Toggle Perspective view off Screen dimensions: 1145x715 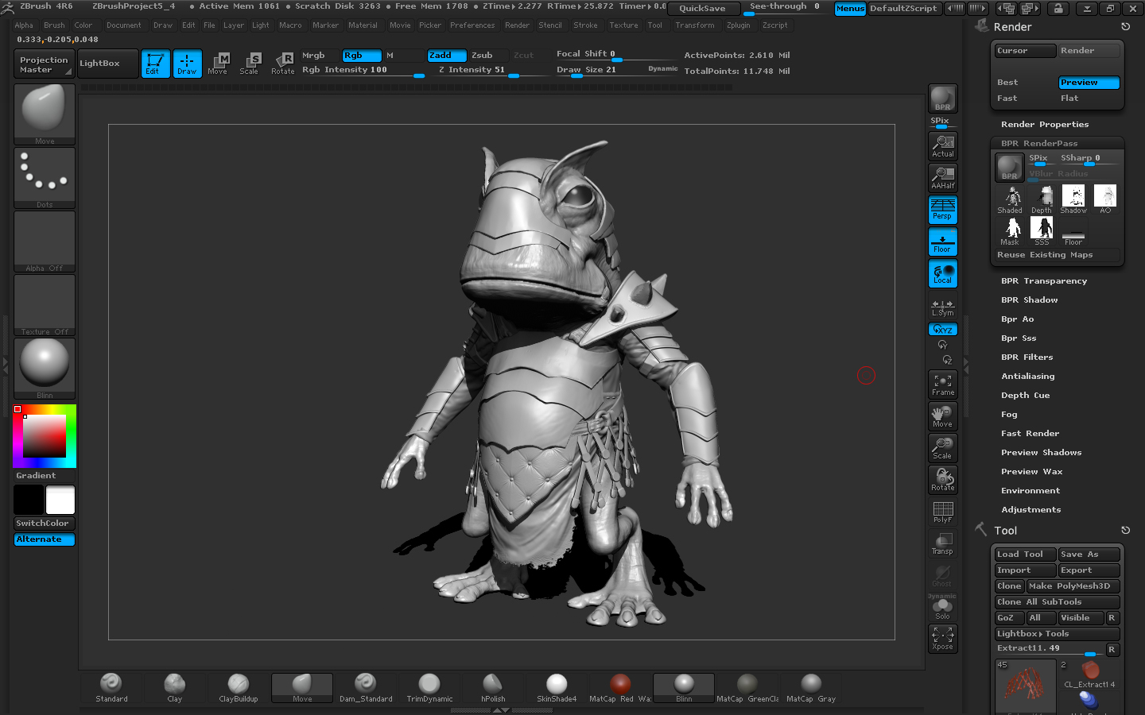942,210
